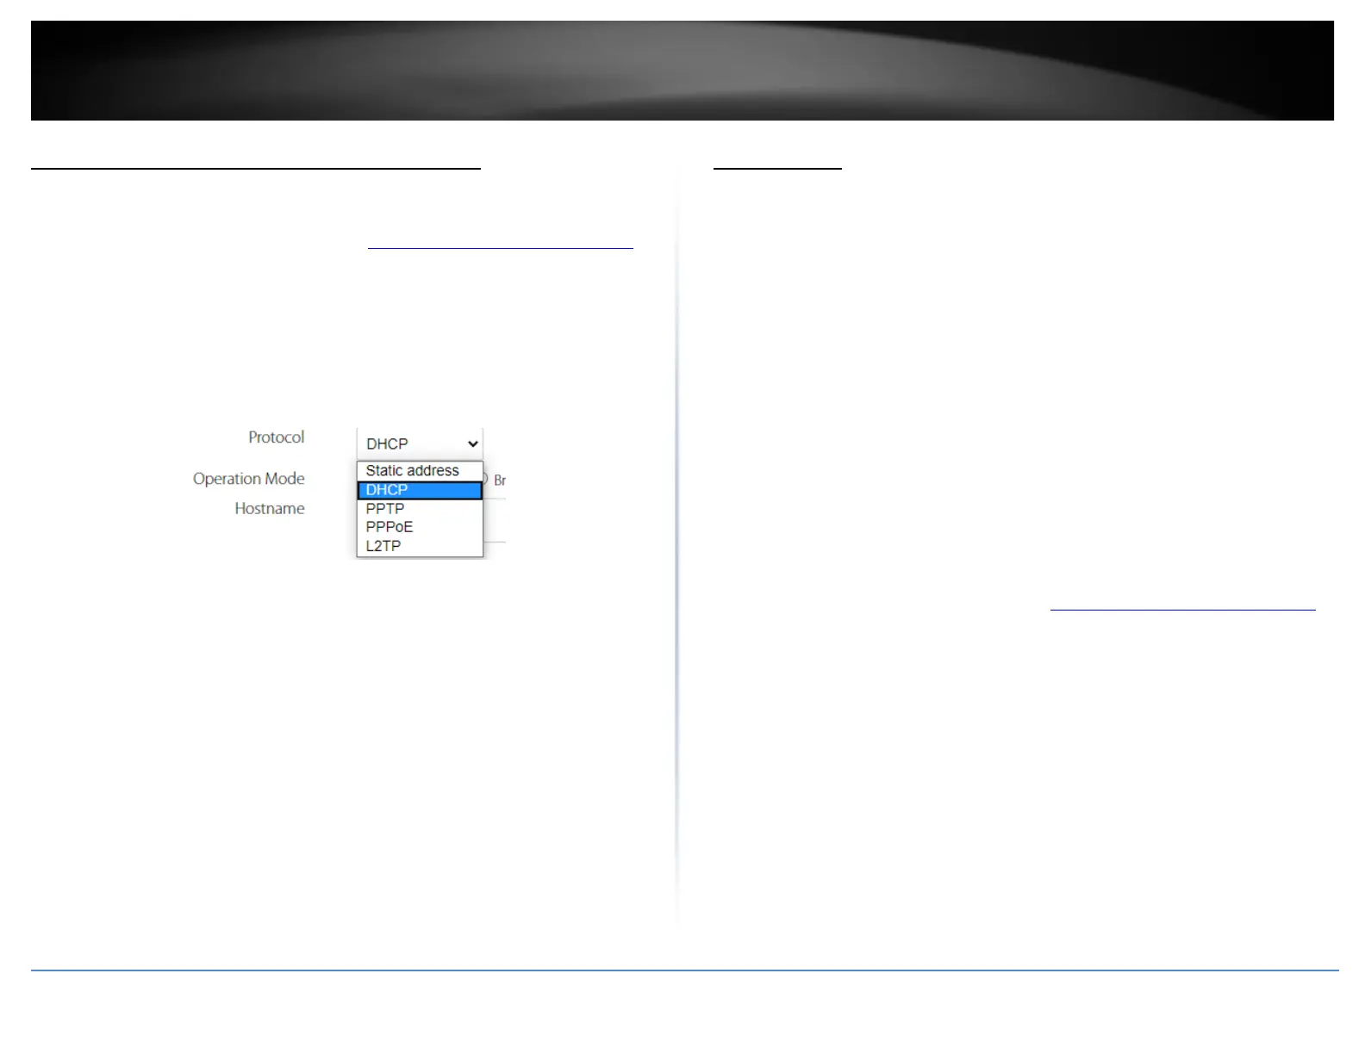The width and height of the screenshot is (1365, 1054).
Task: Click the Operation Mode label
Action: coord(249,479)
